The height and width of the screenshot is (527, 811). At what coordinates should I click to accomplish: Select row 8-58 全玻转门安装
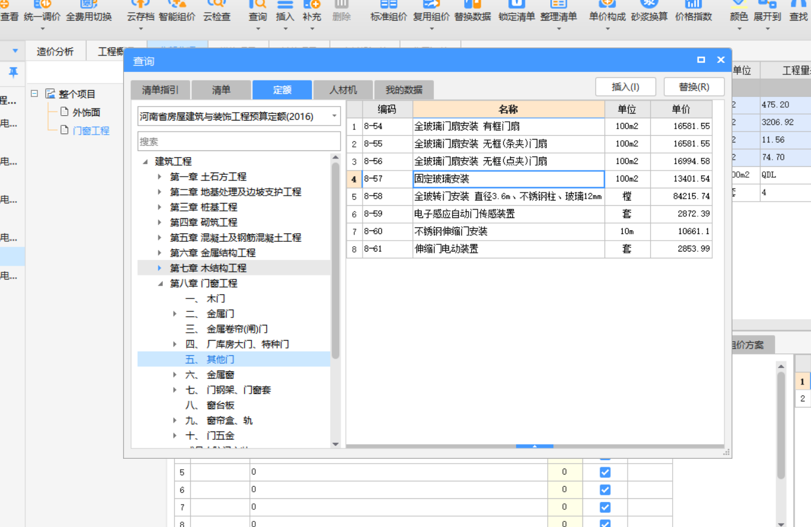click(x=529, y=197)
